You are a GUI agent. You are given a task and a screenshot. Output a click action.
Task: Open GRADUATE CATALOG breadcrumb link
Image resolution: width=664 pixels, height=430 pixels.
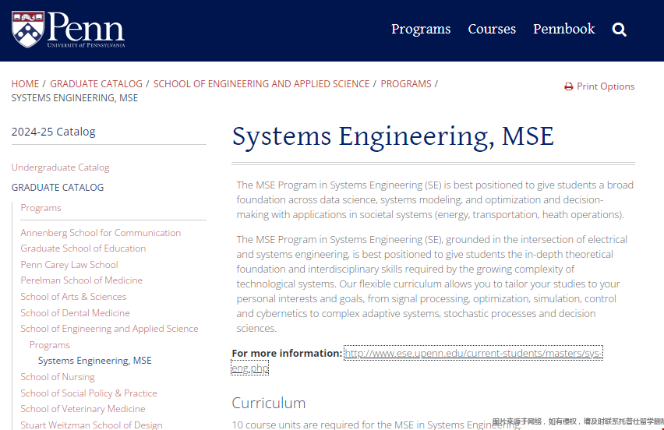tap(96, 84)
